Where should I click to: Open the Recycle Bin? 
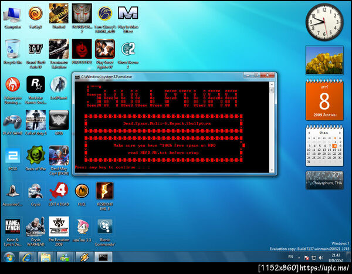point(12,52)
